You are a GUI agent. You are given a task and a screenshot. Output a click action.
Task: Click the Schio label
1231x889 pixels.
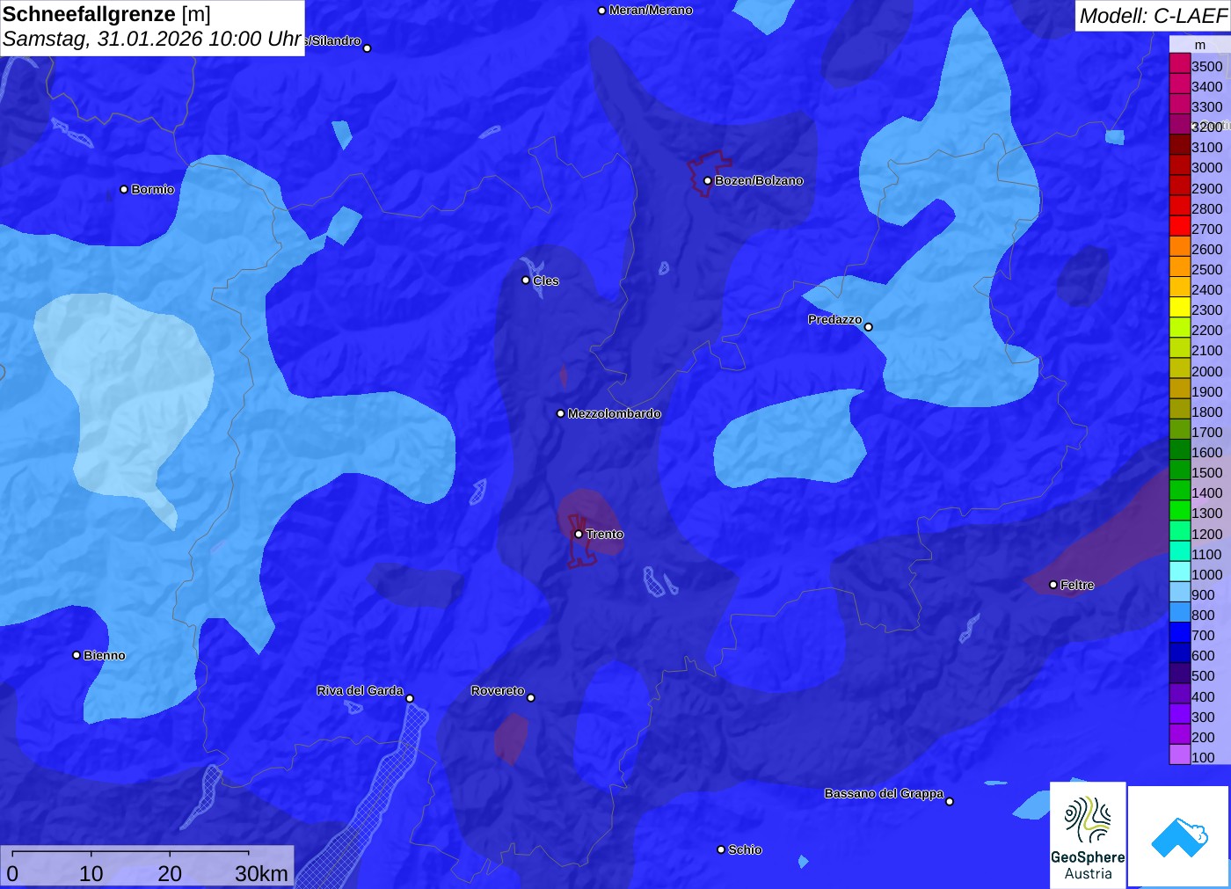click(x=745, y=849)
